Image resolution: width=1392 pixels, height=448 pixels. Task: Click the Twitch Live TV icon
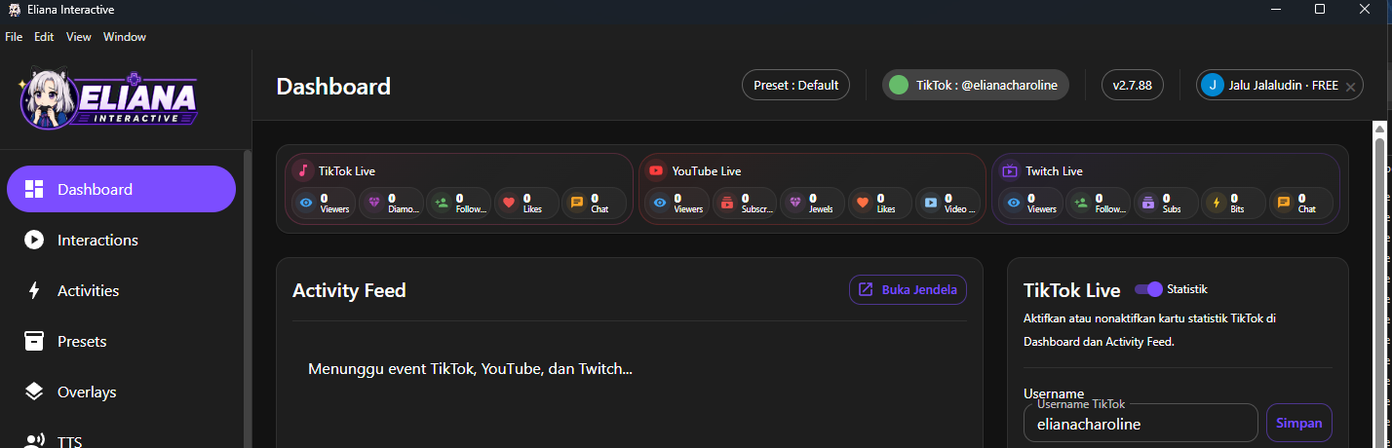[1010, 170]
